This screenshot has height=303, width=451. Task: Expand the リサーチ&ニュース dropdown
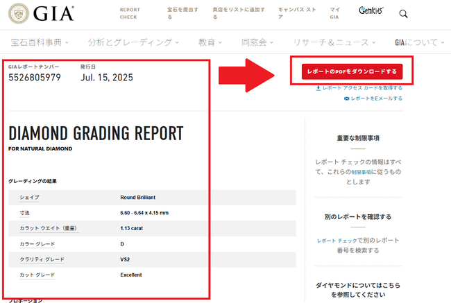coord(334,42)
